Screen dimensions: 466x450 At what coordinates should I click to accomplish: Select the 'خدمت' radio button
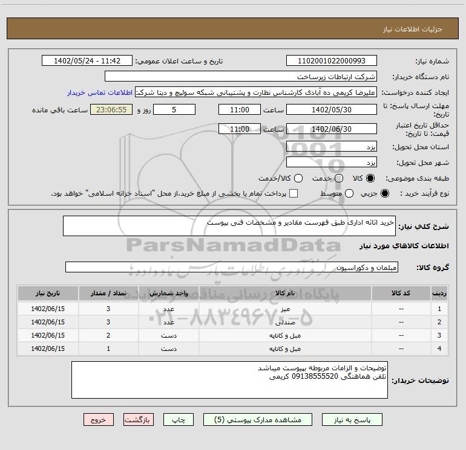click(339, 178)
